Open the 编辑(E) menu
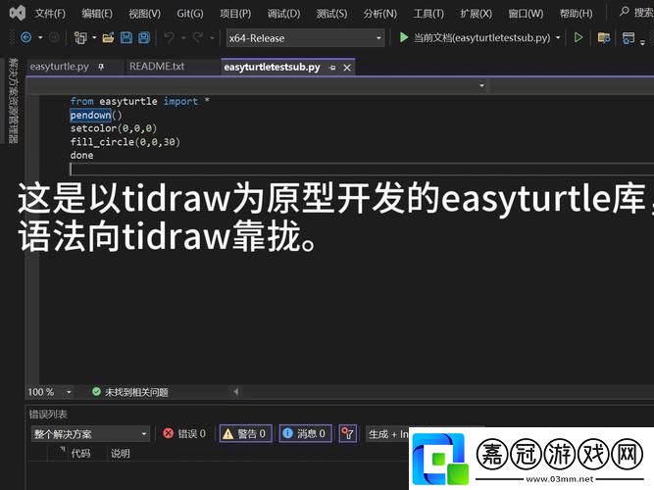Viewport: 654px width, 490px height. [x=97, y=14]
